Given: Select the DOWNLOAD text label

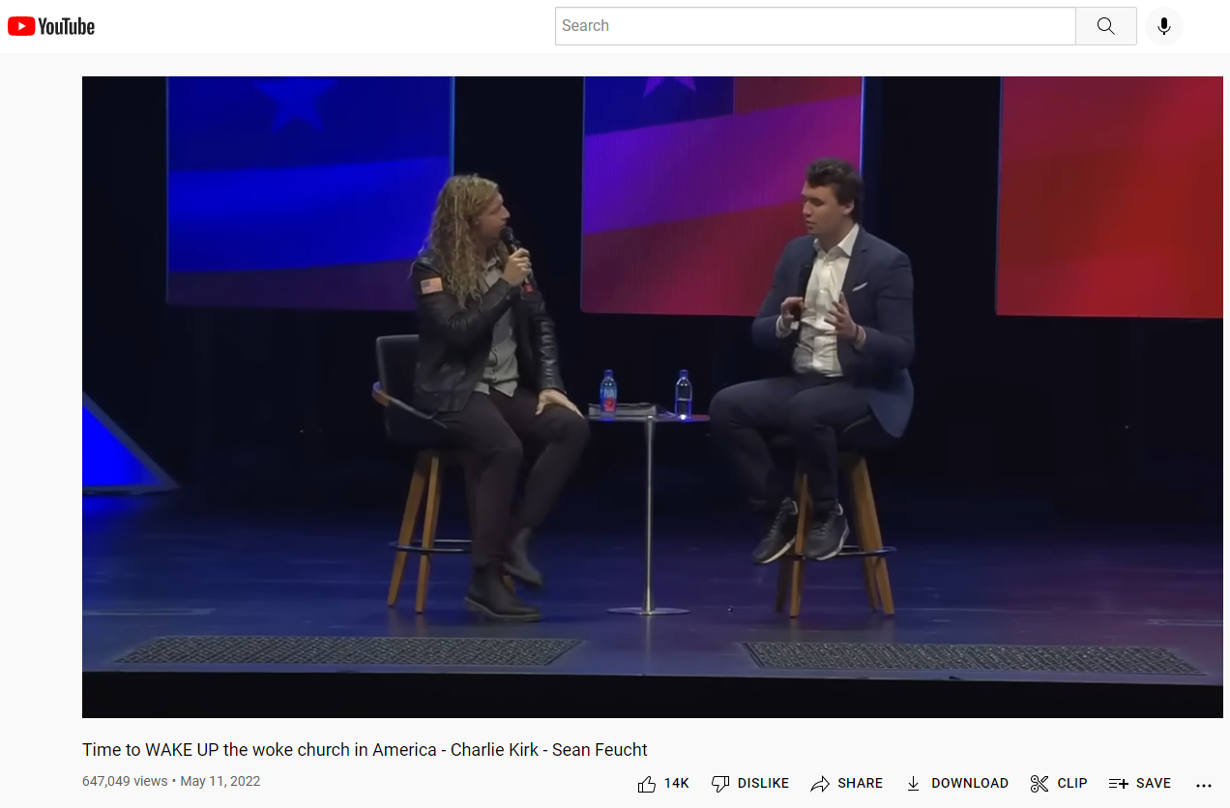Looking at the screenshot, I should 970,784.
